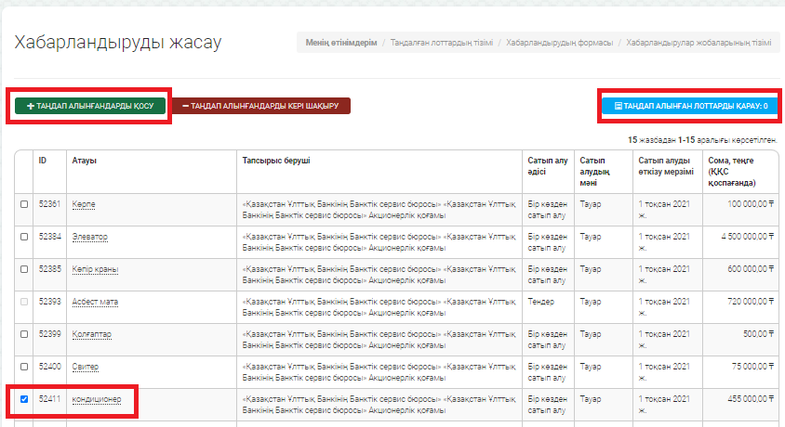Image resolution: width=785 pixels, height=427 pixels.
Task: Click the red 'Таңдап алынғандарды кері шақыру' button
Action: tap(260, 107)
